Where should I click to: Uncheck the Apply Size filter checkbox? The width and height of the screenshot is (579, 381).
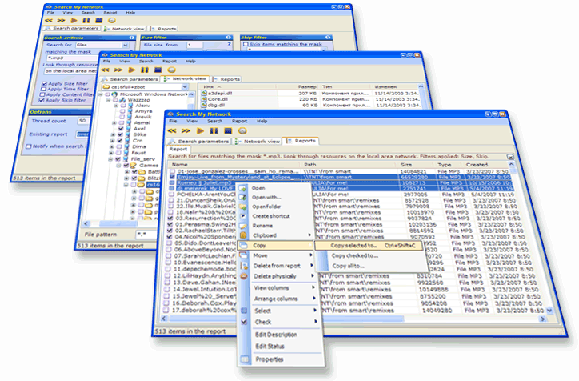click(45, 82)
